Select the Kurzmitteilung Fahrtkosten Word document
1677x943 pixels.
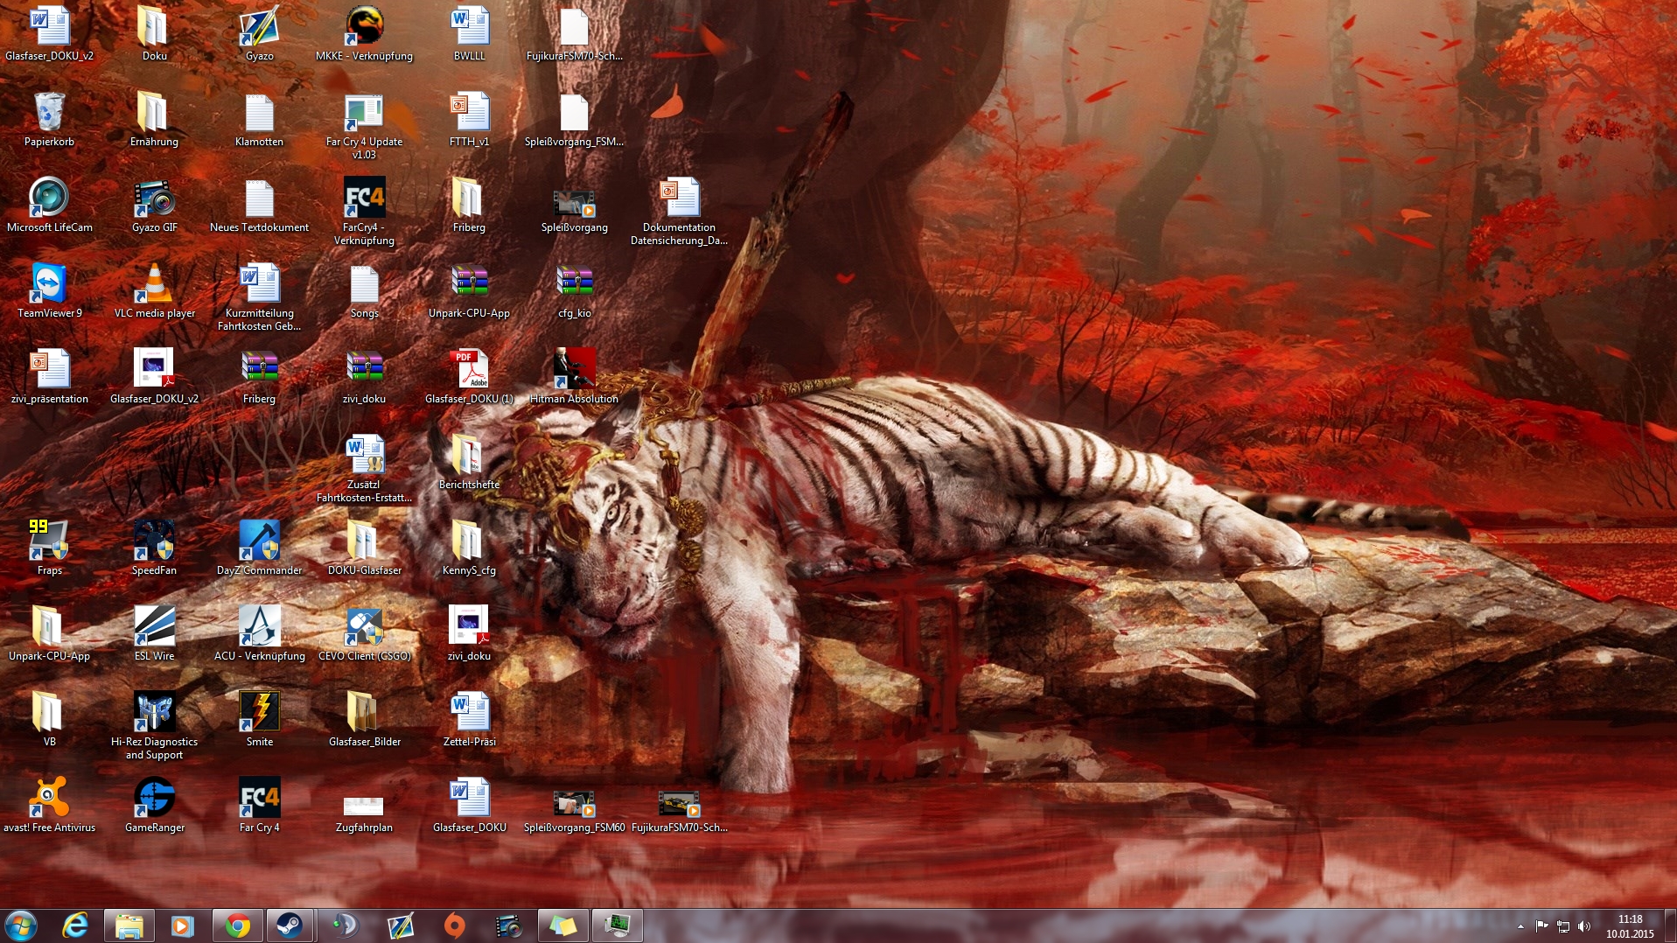[x=259, y=297]
